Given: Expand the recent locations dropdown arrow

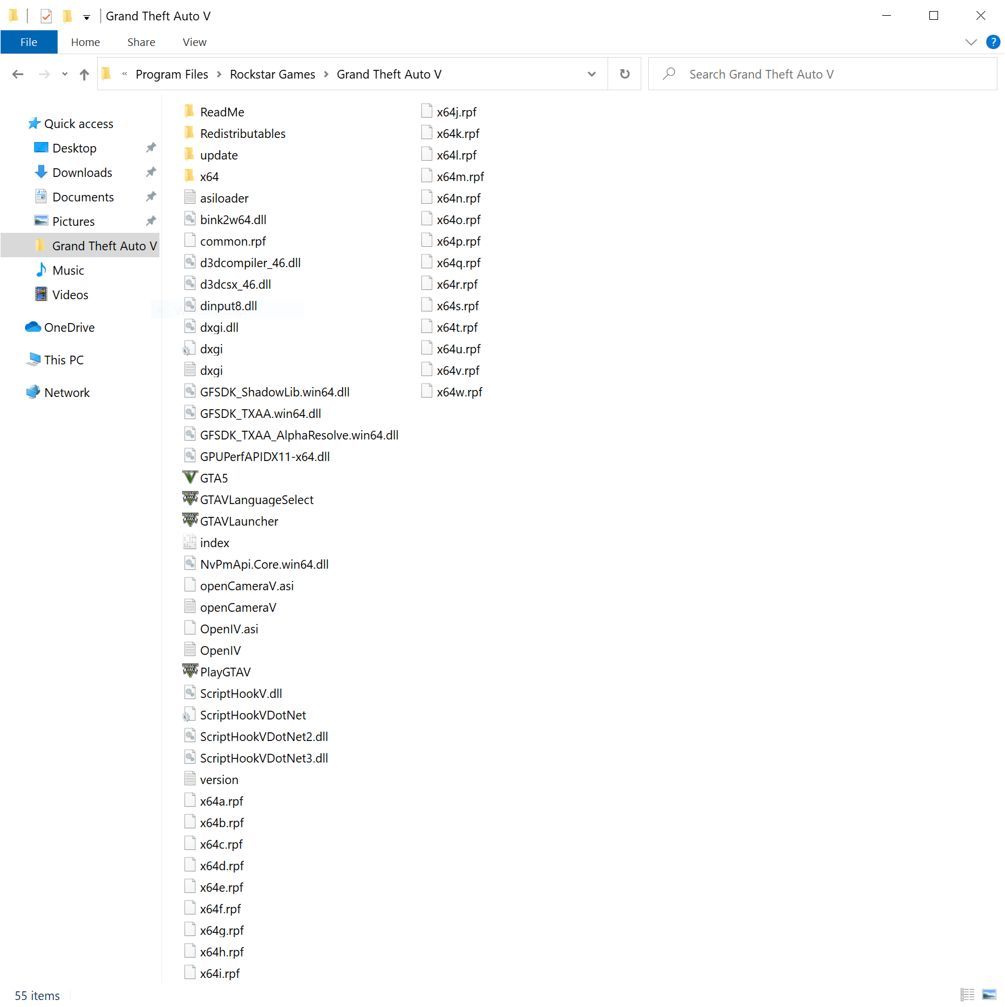Looking at the screenshot, I should [x=65, y=74].
